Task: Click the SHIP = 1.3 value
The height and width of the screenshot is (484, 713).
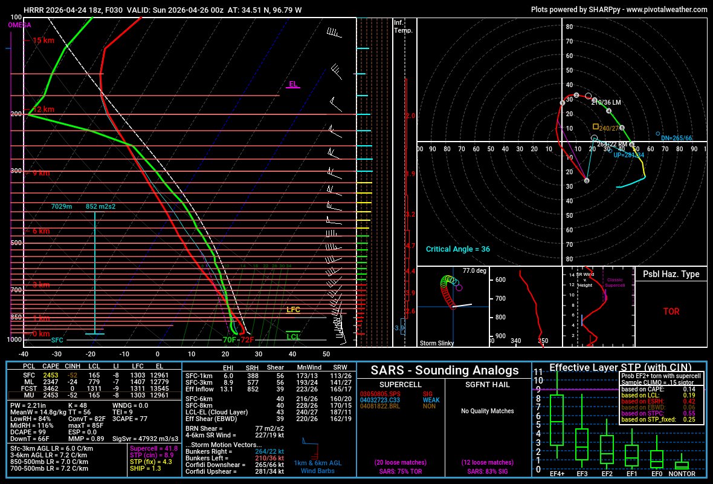Action: click(146, 468)
